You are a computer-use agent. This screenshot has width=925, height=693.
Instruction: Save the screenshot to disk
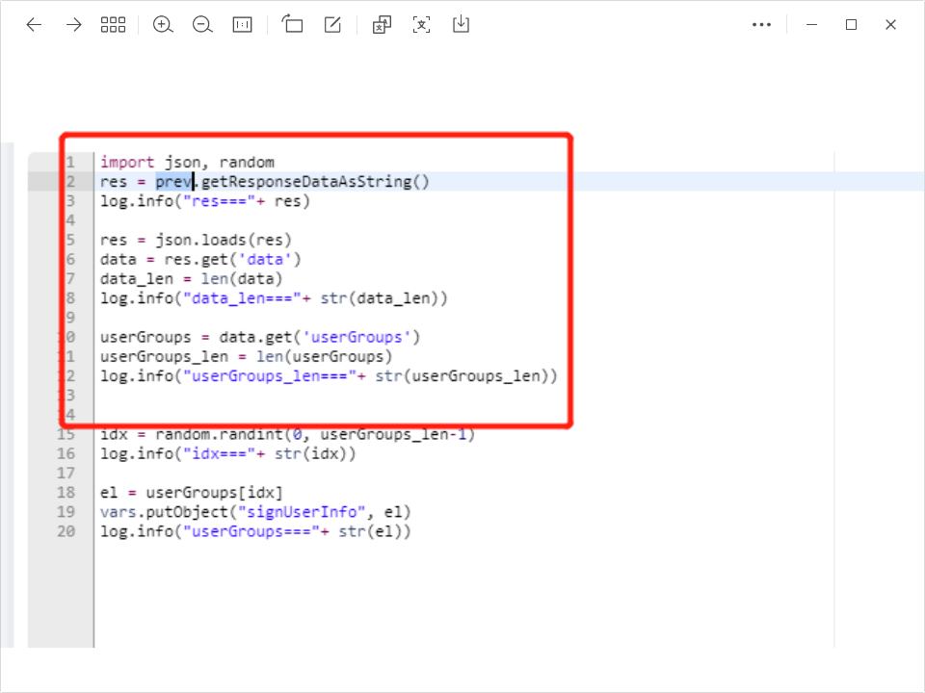(461, 24)
